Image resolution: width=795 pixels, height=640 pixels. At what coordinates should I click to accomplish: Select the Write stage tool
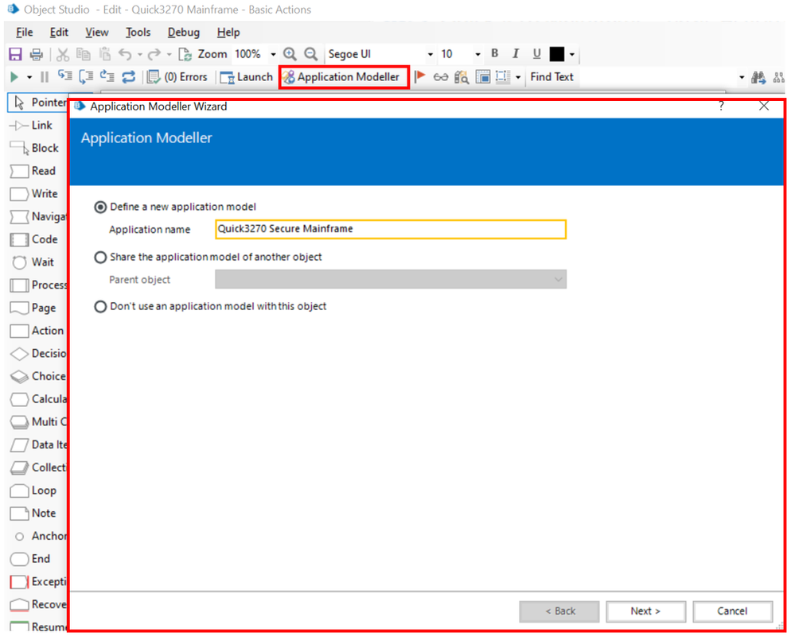pos(34,194)
